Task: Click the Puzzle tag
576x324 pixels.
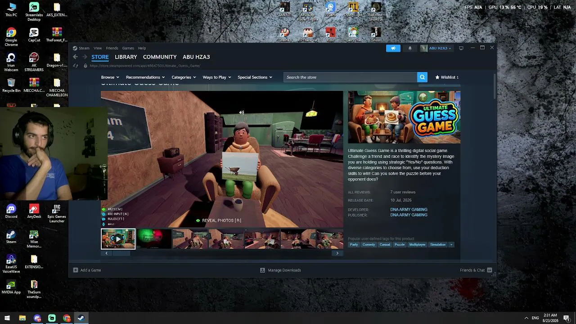Action: tap(400, 245)
